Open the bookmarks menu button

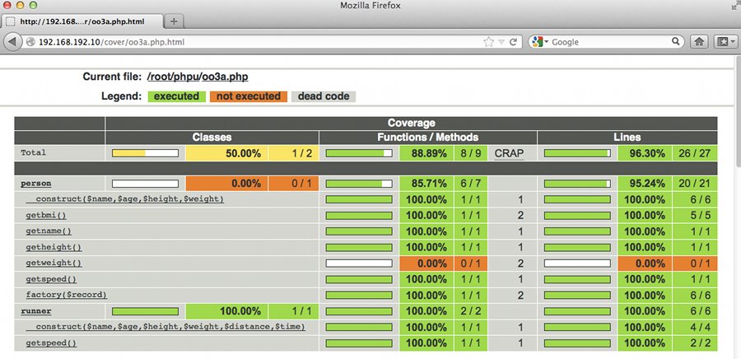726,41
